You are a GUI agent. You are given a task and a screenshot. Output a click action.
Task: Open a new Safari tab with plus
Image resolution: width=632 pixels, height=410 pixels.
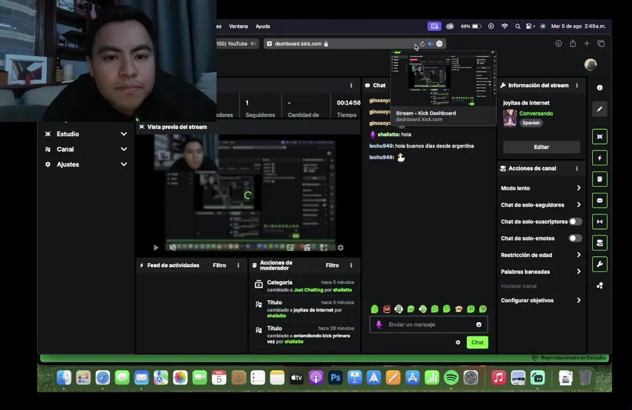(587, 43)
